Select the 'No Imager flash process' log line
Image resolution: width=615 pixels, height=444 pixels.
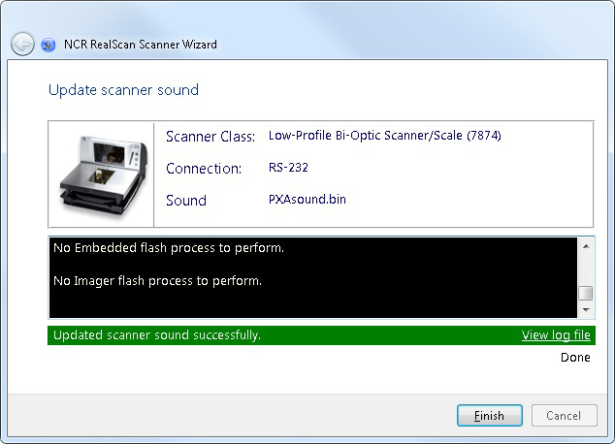(x=158, y=281)
